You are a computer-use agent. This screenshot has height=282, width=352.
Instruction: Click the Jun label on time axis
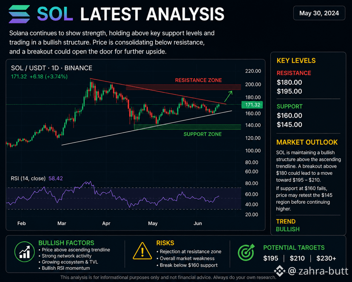click(198, 223)
